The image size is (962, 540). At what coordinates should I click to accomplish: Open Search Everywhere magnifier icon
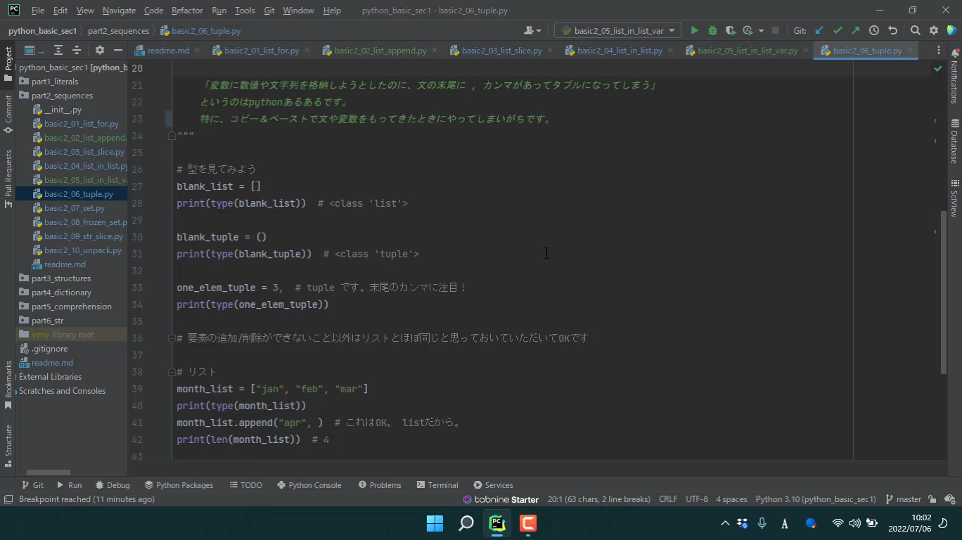915,30
